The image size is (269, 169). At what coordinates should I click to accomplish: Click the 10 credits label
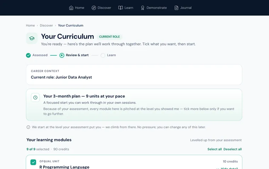point(230,162)
